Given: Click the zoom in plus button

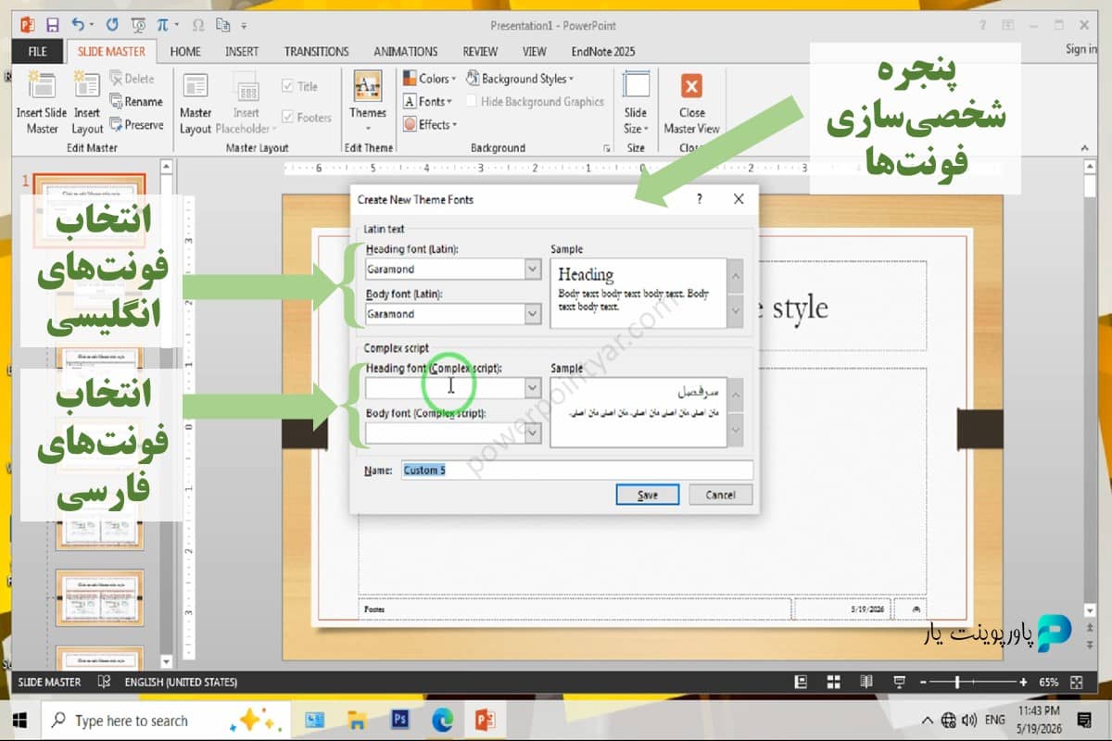Looking at the screenshot, I should point(1024,682).
